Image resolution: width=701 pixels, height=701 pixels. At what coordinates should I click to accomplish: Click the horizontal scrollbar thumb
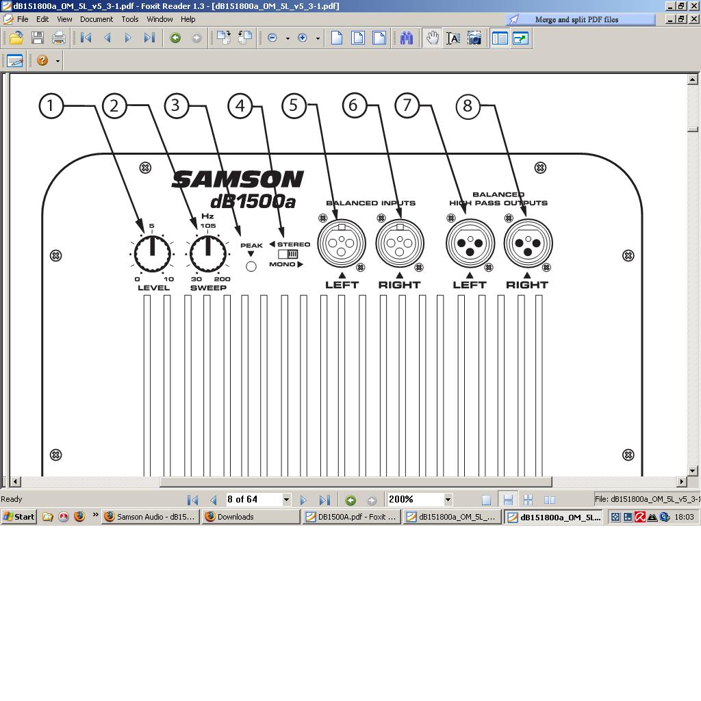click(x=356, y=481)
